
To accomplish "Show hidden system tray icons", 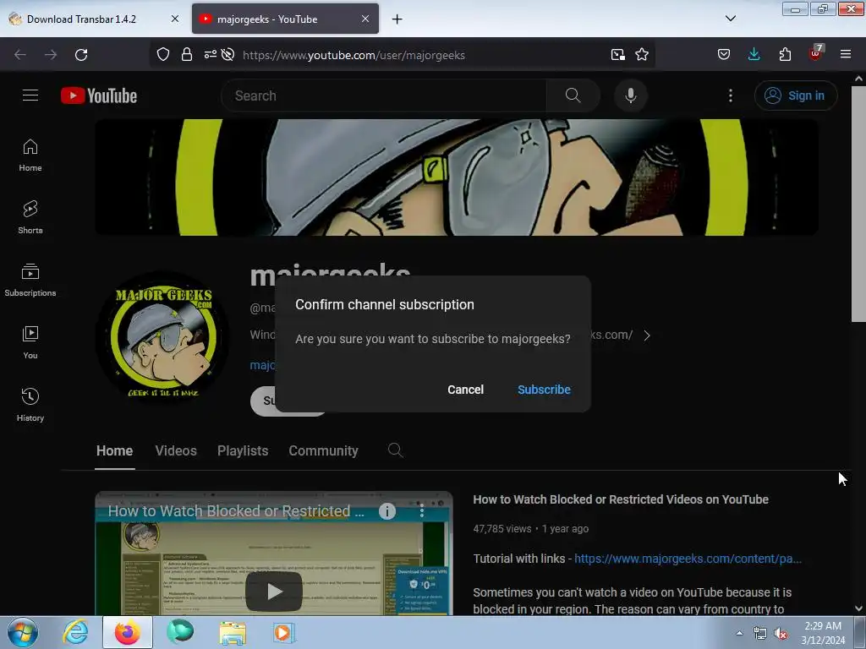I will 739,634.
